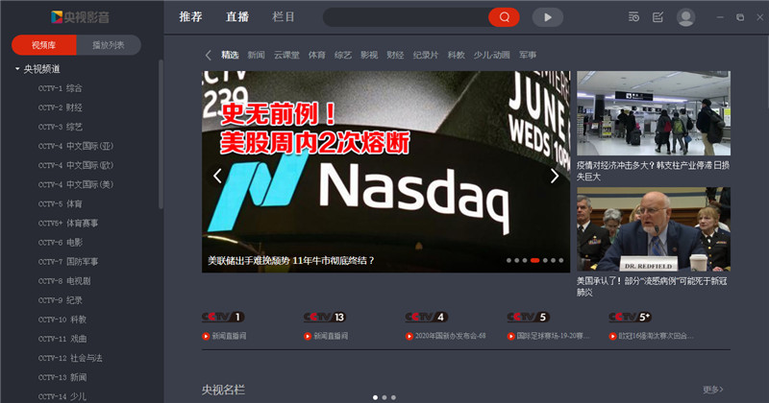Play 新闻直播间 under CCTV 13
Image resolution: width=769 pixels, height=403 pixels.
[x=326, y=336]
